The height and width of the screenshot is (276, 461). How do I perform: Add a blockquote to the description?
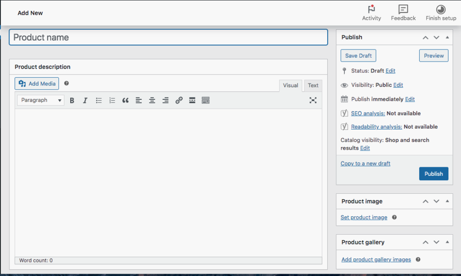125,100
